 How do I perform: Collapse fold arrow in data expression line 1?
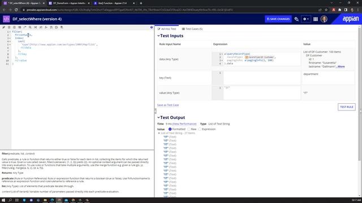(x=222, y=54)
